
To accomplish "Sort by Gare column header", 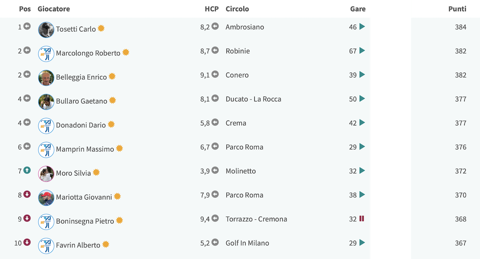I will pyautogui.click(x=358, y=9).
